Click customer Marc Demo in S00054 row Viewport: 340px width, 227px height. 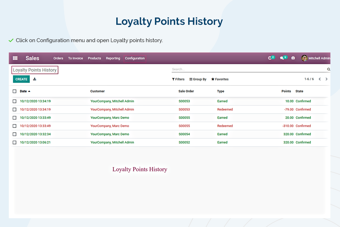(x=110, y=134)
